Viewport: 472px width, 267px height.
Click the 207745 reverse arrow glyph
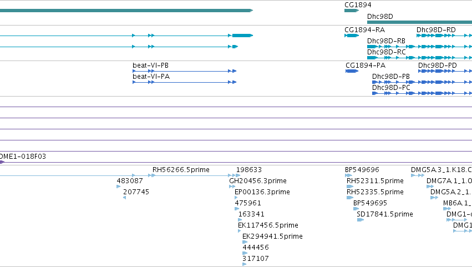125,198
